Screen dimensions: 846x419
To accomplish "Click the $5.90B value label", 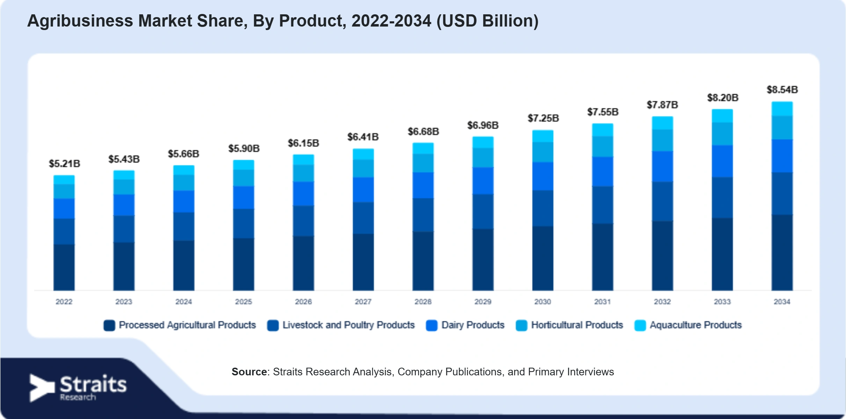I will (x=244, y=149).
